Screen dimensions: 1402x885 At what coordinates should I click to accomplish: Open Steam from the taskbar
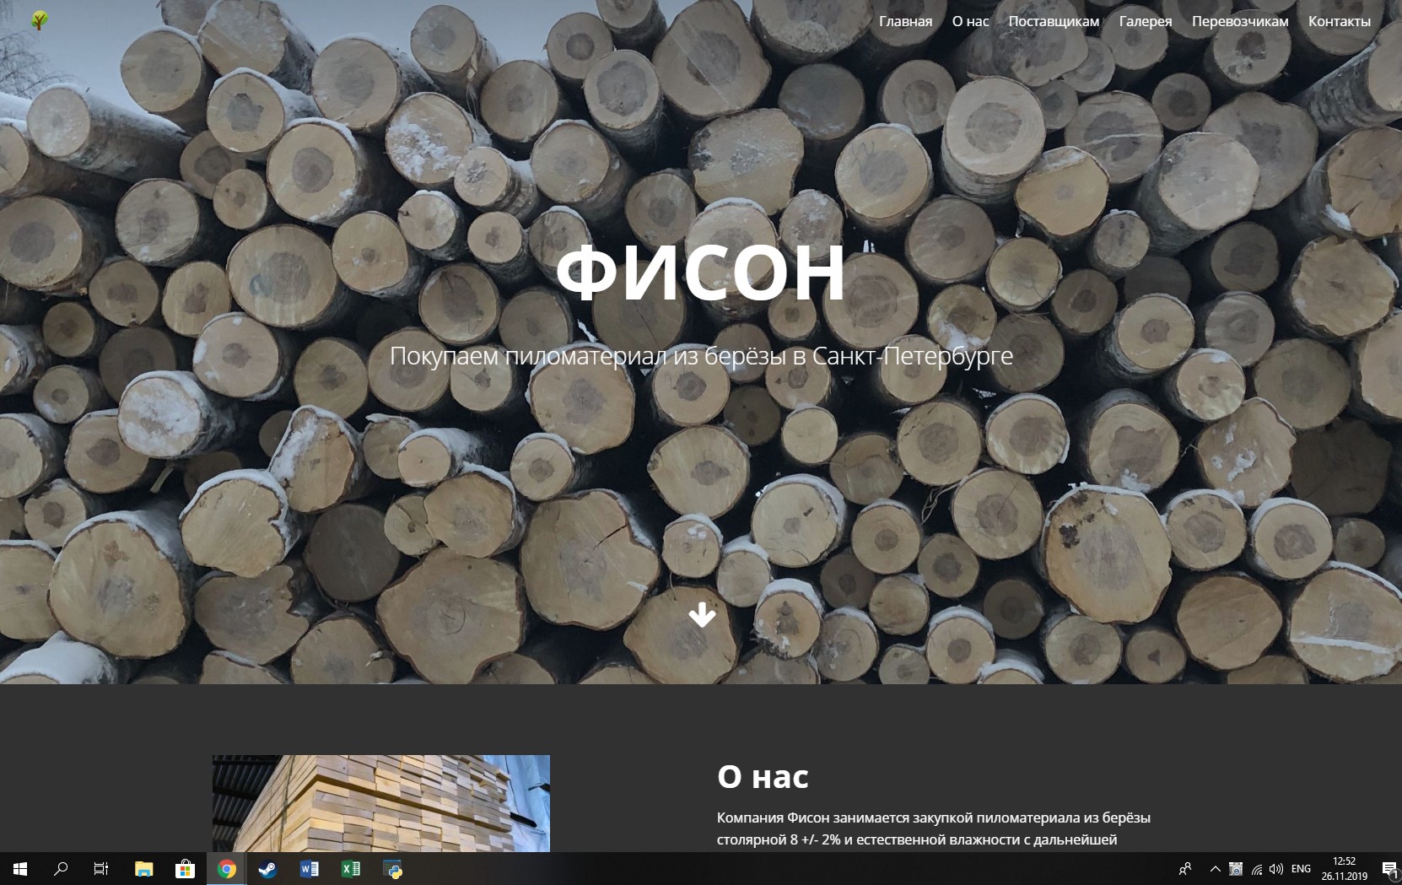267,868
